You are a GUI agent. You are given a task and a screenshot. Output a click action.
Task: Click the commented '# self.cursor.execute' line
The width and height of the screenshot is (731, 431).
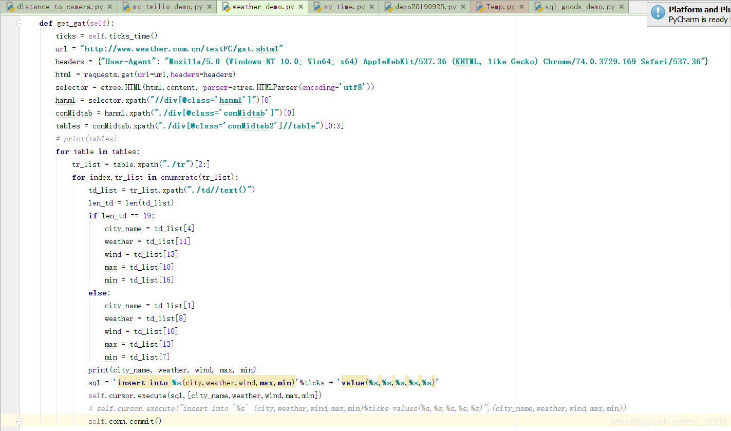[x=357, y=408]
